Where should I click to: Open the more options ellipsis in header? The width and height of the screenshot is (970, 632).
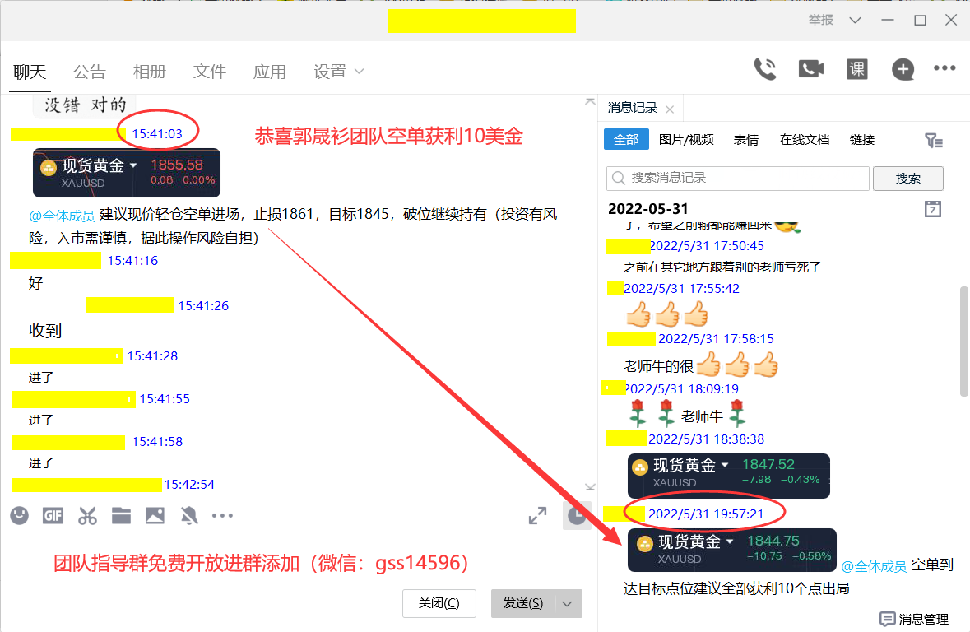click(944, 68)
